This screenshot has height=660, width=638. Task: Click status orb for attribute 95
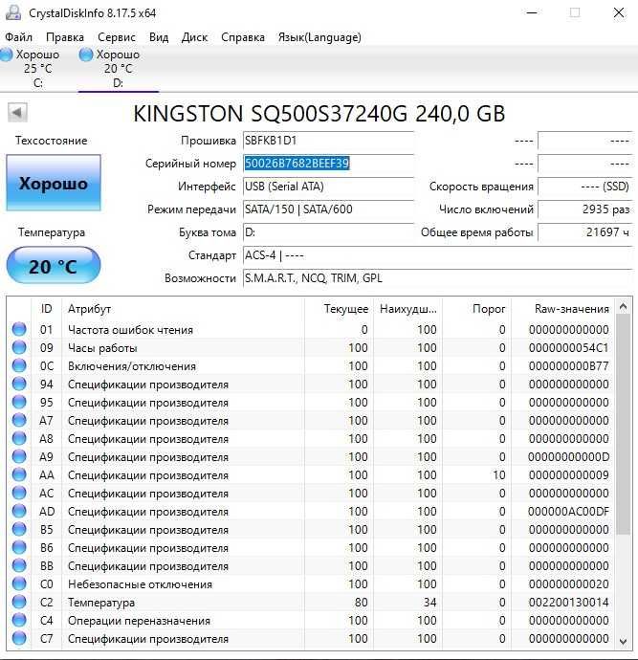click(x=19, y=402)
